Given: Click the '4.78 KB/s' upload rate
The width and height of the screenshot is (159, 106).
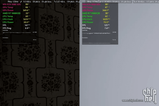Looking at the screenshot, I should tap(140, 2).
